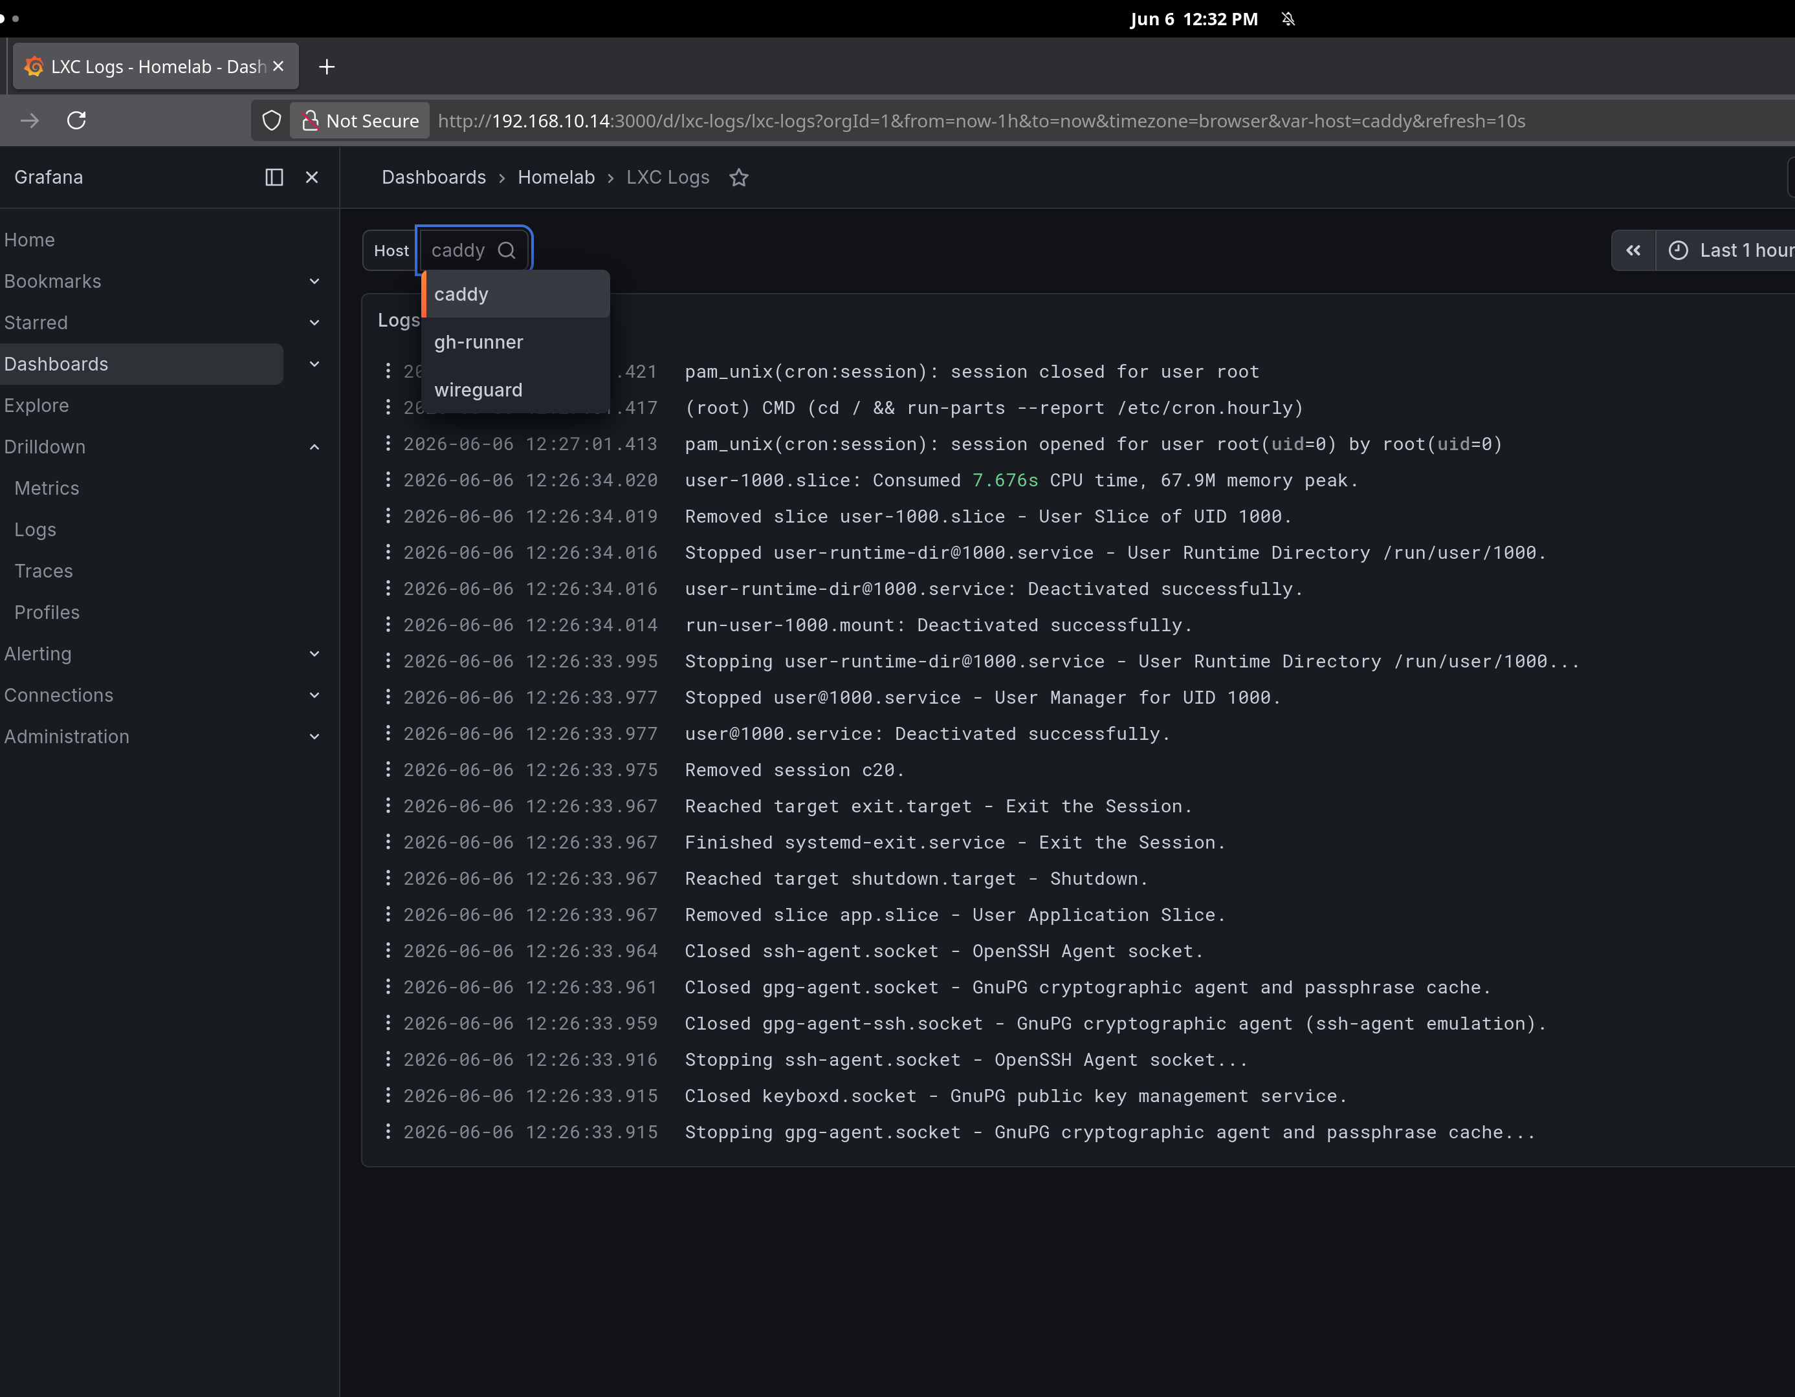The height and width of the screenshot is (1397, 1795).
Task: Click the 'Stopped user-runtime-dir@1000.service' log line
Action: (1116, 553)
